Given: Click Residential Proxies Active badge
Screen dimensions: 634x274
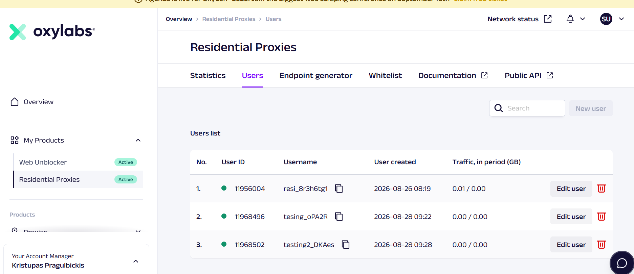Looking at the screenshot, I should pyautogui.click(x=126, y=179).
